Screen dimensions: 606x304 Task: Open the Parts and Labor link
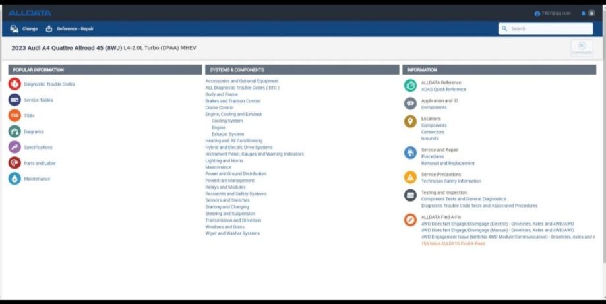pos(40,164)
